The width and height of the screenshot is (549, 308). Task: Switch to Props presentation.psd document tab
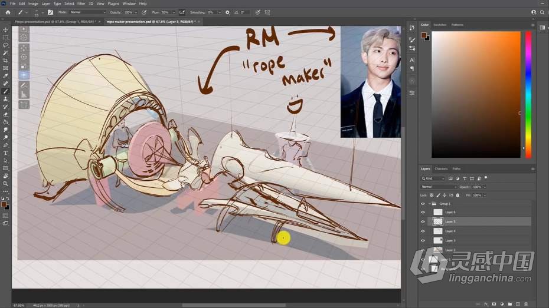(x=53, y=21)
